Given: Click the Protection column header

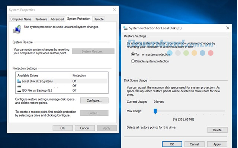Looking at the screenshot, I should click(89, 75).
